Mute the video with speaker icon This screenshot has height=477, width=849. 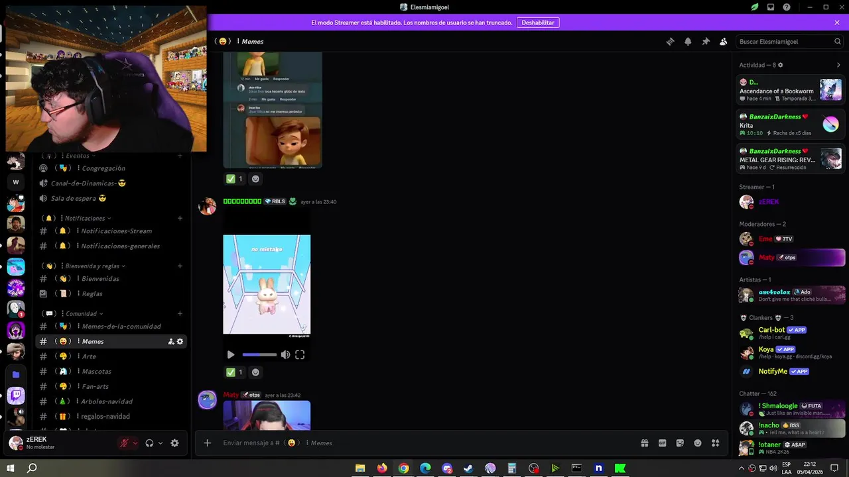point(285,355)
